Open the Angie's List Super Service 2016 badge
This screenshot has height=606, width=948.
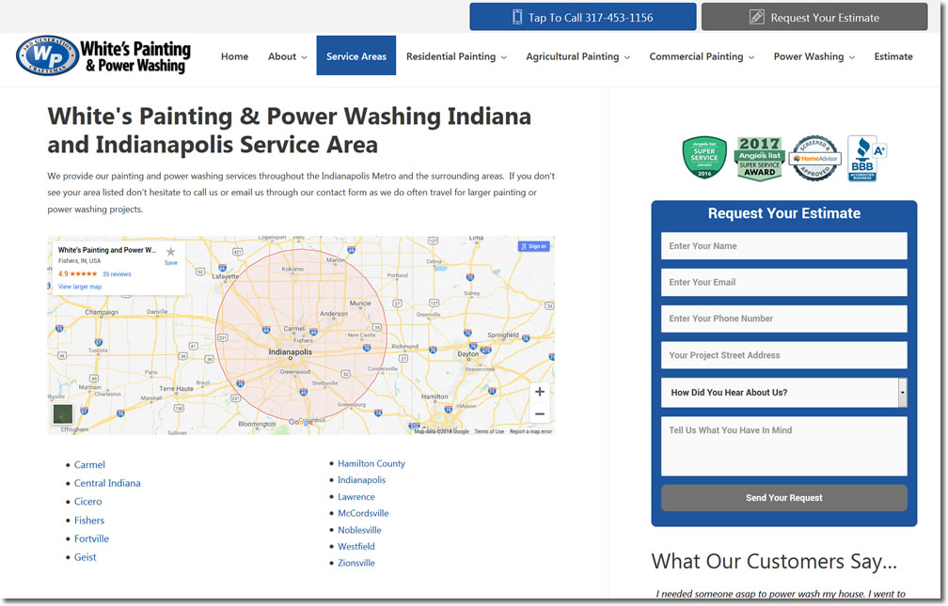704,157
